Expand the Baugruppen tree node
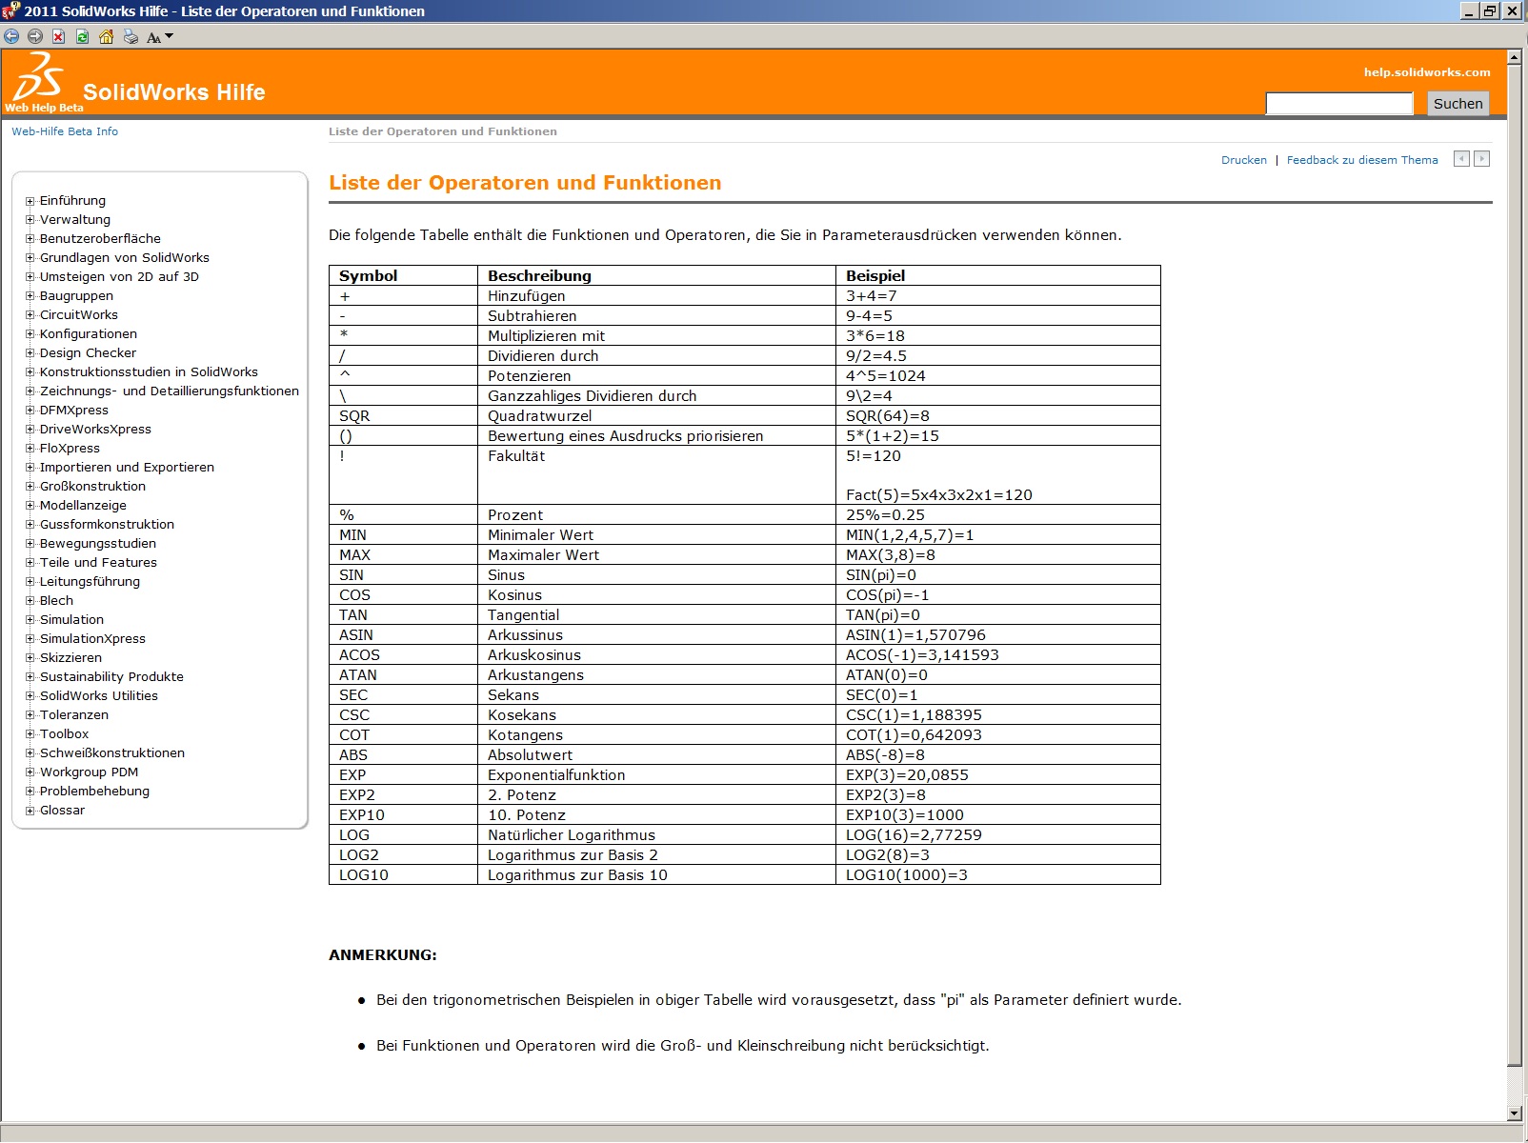The image size is (1528, 1143). coord(30,296)
